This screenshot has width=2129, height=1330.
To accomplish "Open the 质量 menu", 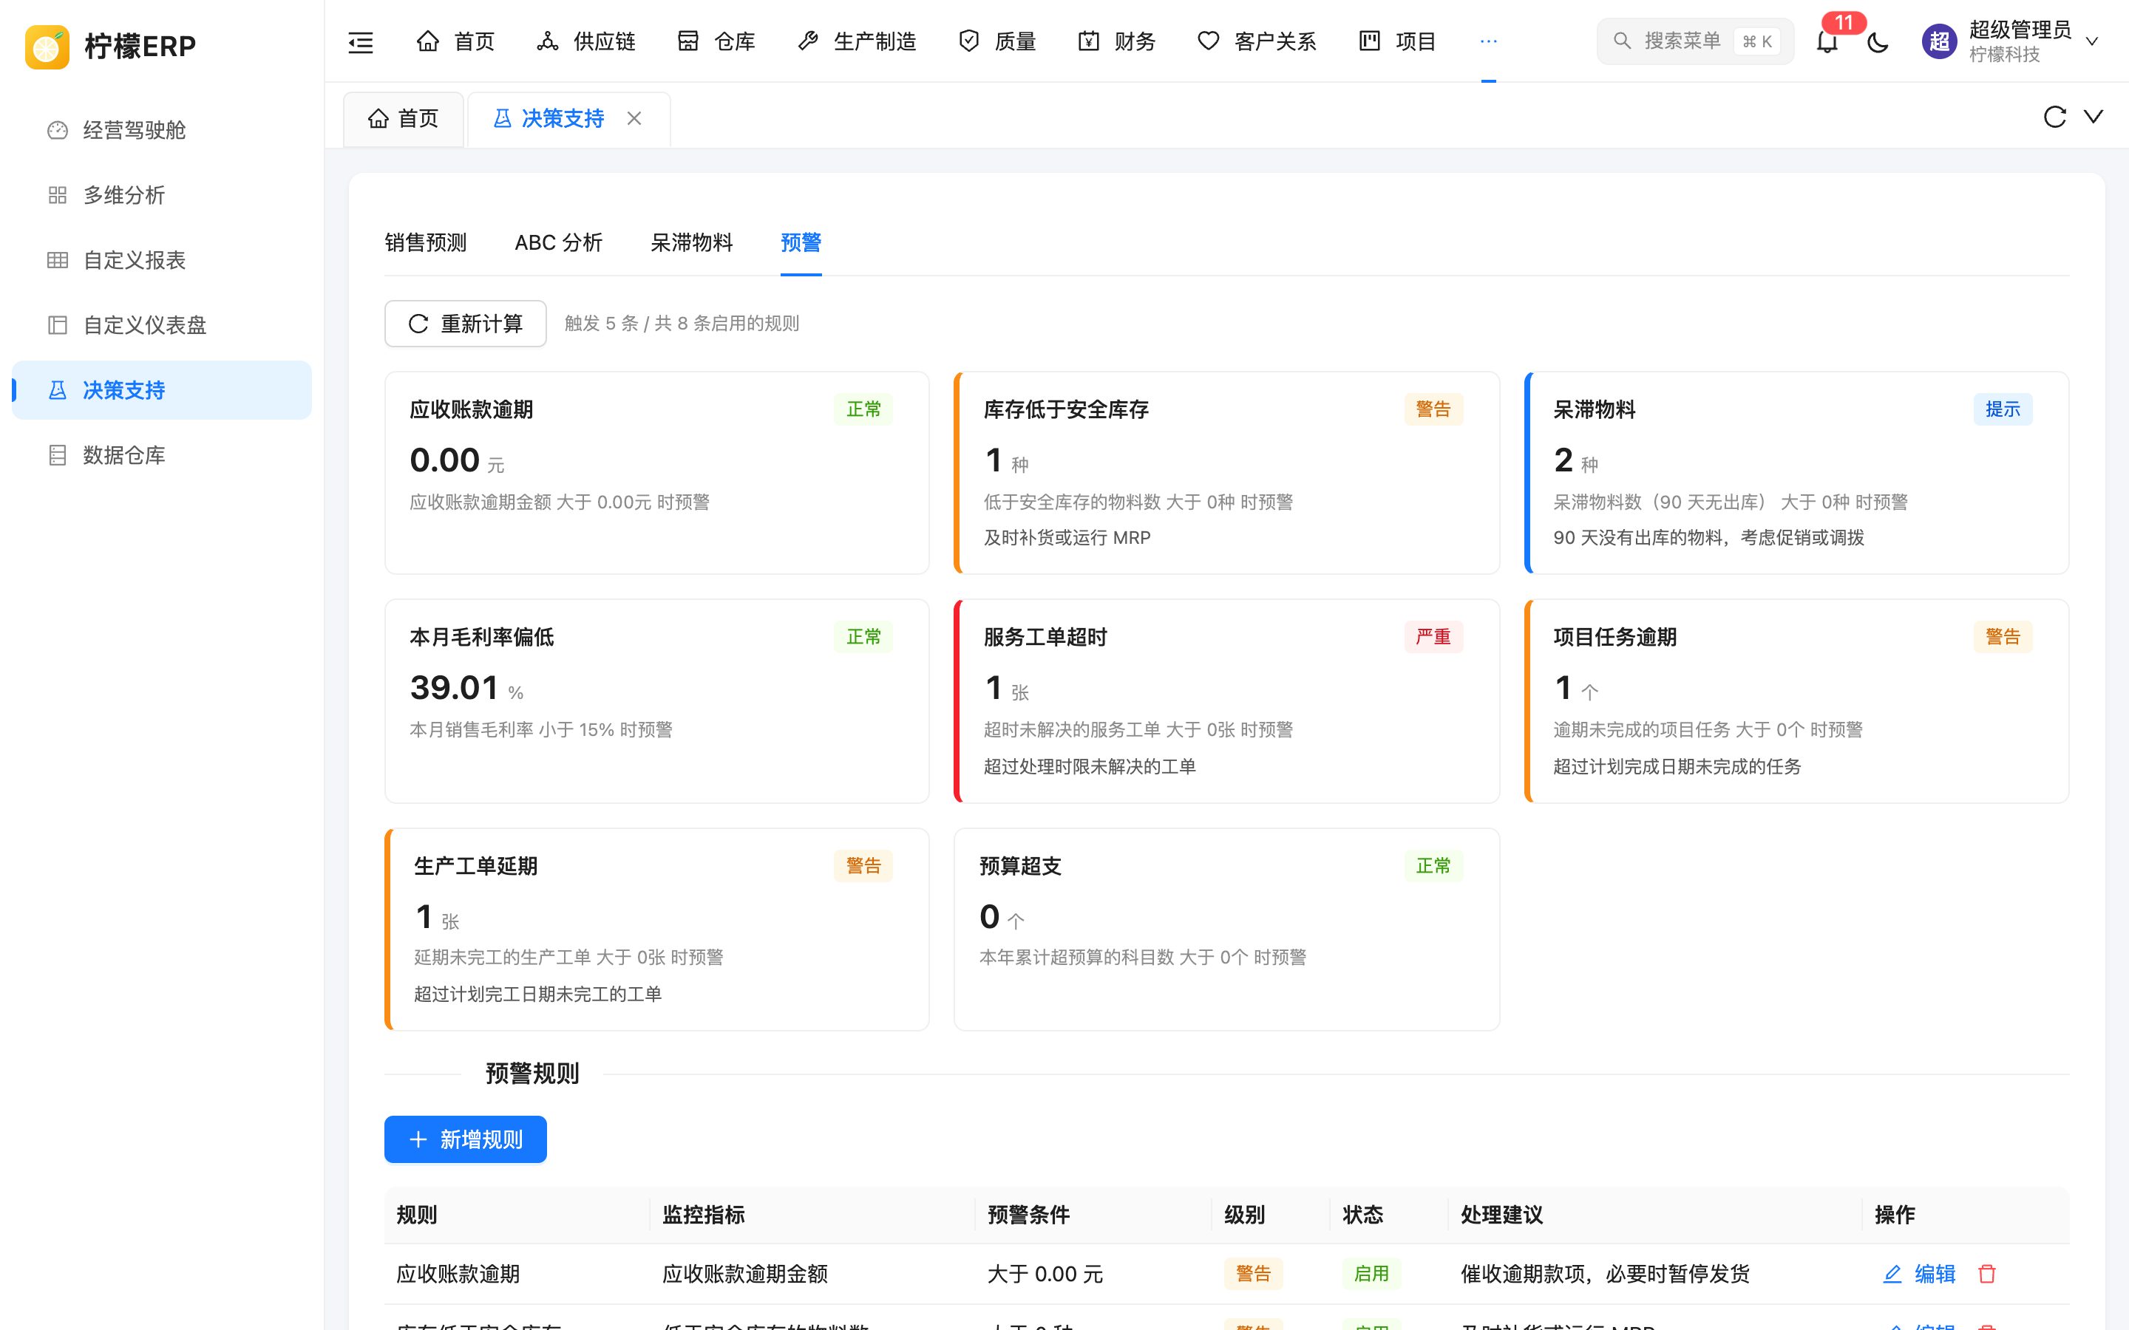I will pyautogui.click(x=996, y=41).
